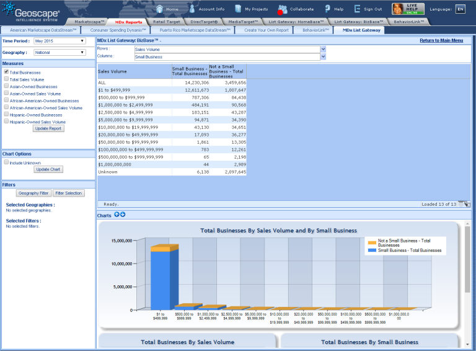Open the Geography Filter button
The width and height of the screenshot is (476, 351).
pyautogui.click(x=33, y=193)
